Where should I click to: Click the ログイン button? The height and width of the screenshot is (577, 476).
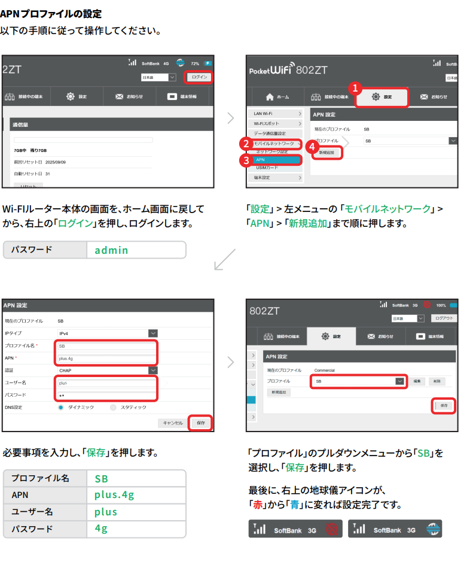coord(199,77)
